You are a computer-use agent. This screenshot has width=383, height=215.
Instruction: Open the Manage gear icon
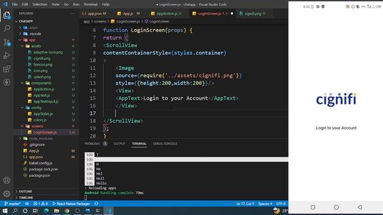7,193
